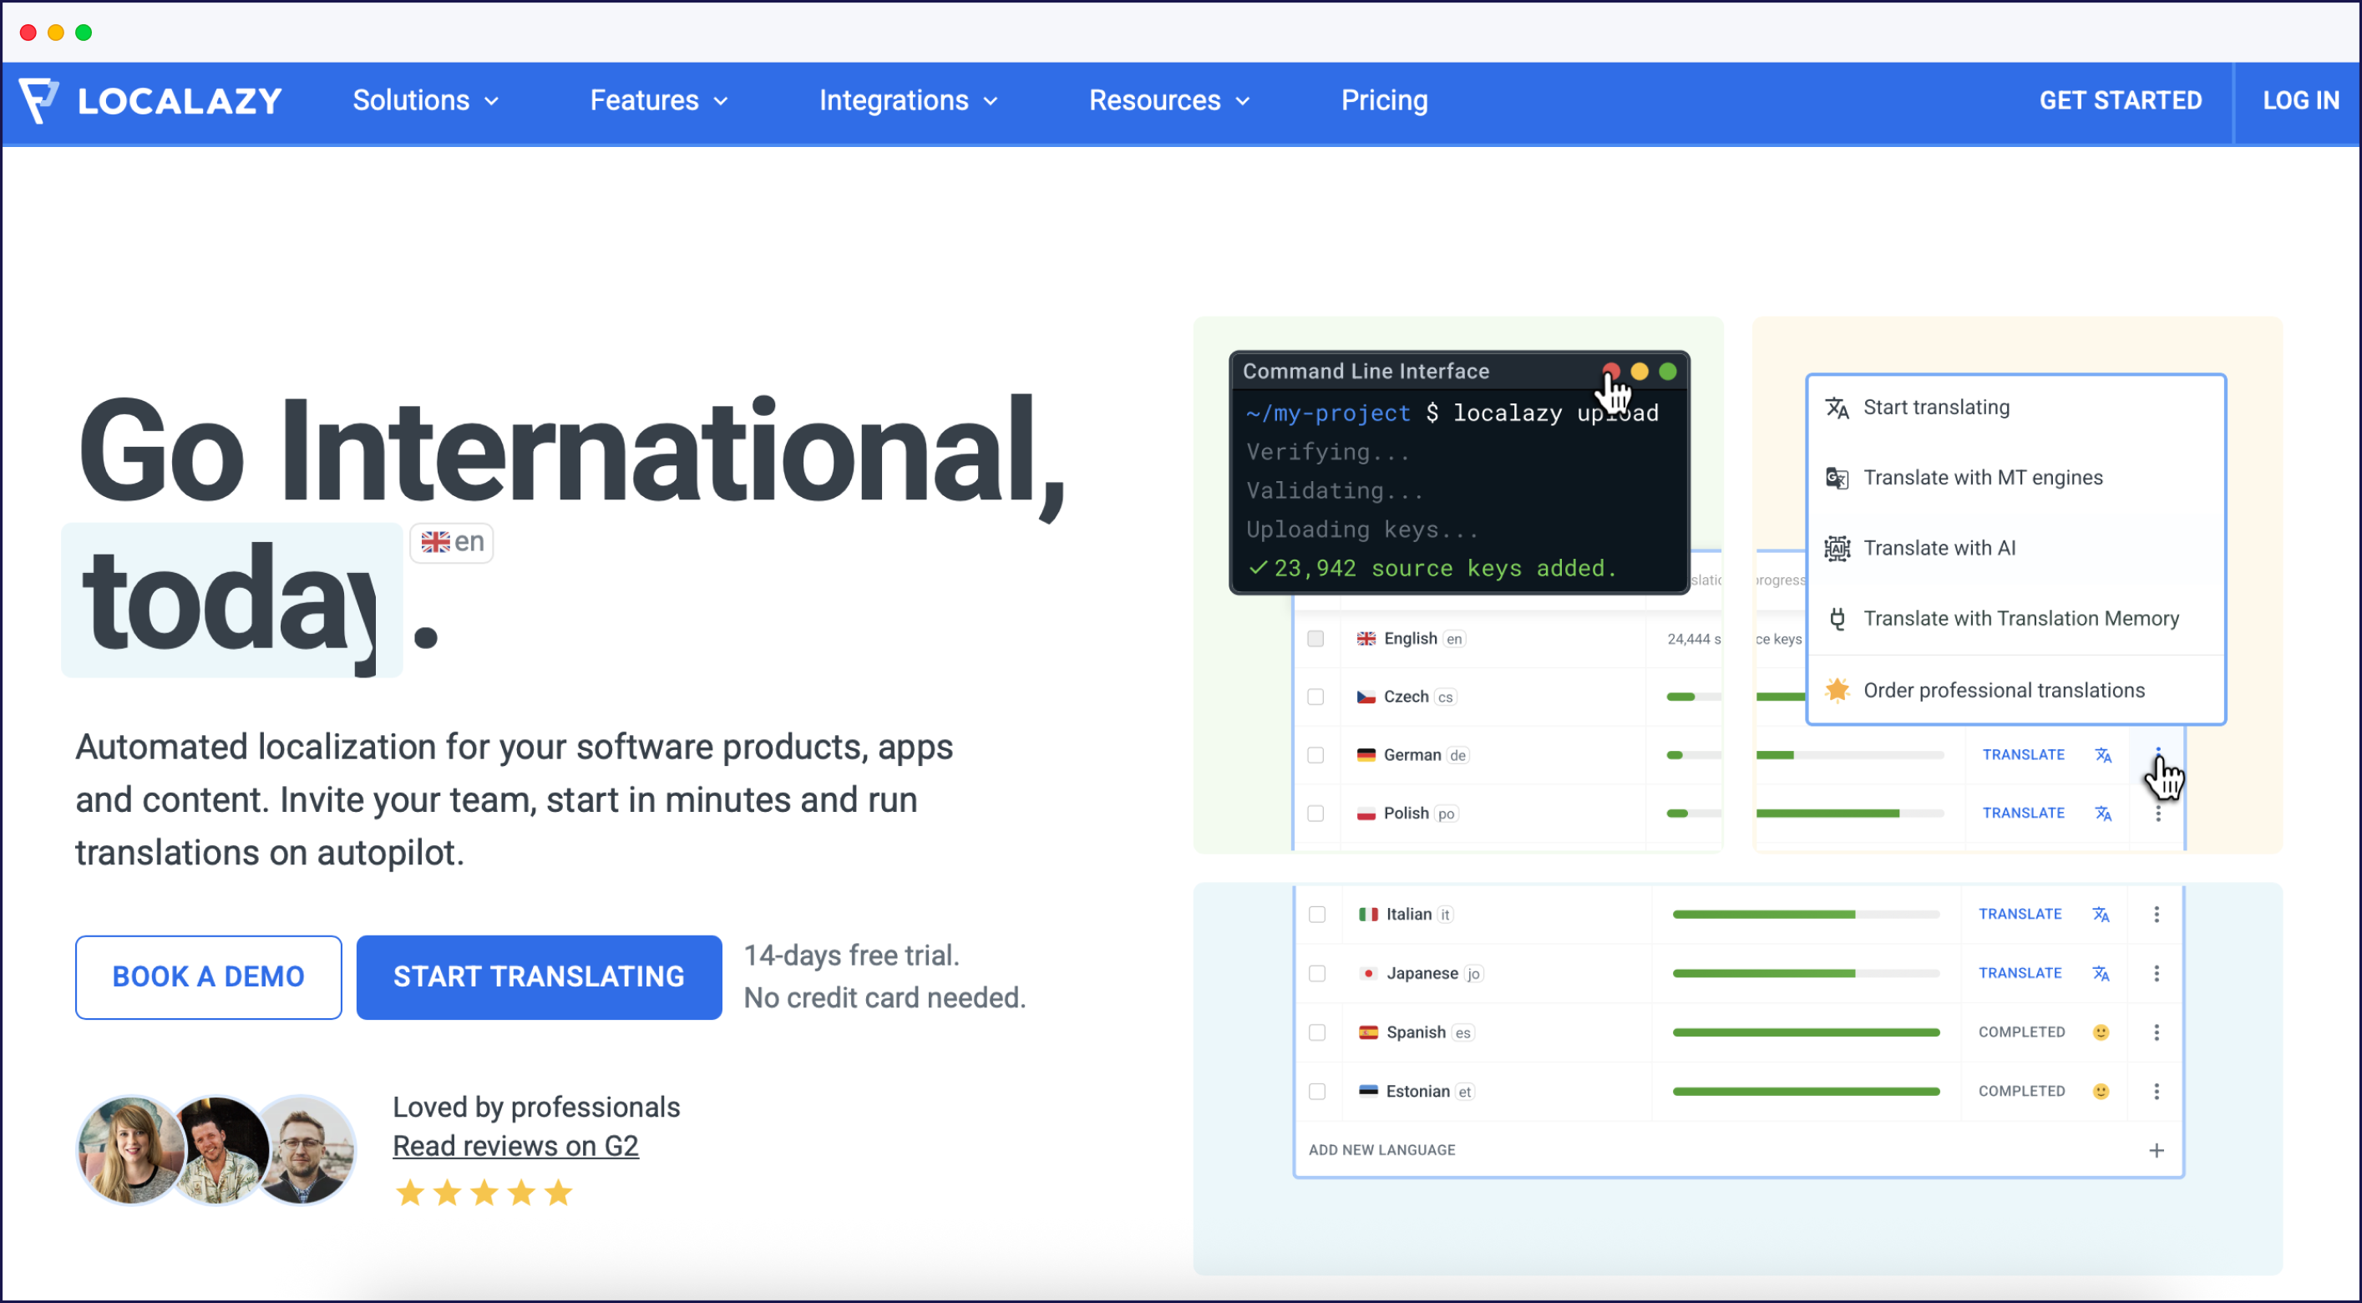This screenshot has width=2362, height=1303.
Task: Click COMPLETED status in Spanish row
Action: 2022,1033
